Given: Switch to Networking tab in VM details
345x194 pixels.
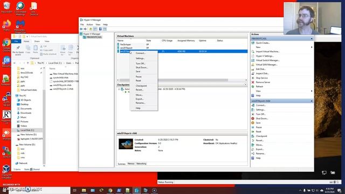Looking at the screenshot, I should coord(141,164).
